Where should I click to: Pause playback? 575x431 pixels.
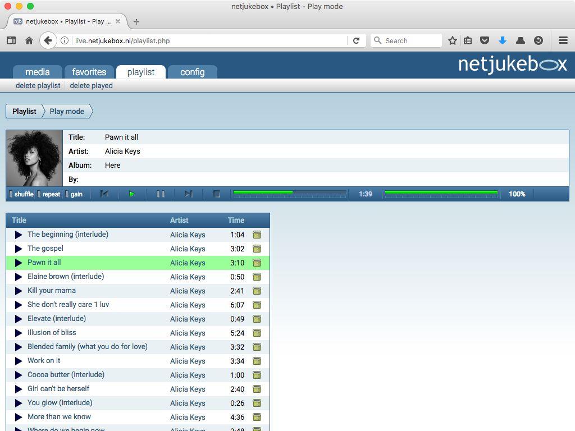161,194
